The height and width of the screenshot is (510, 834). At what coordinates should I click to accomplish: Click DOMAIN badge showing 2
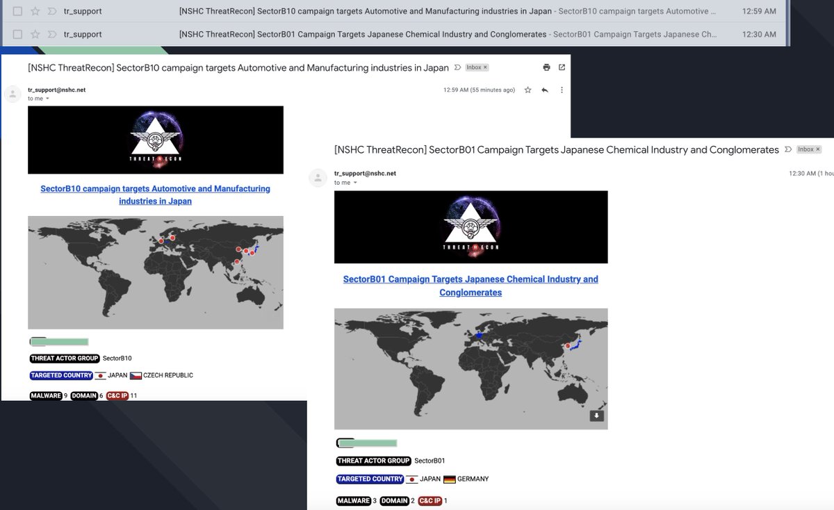point(395,500)
